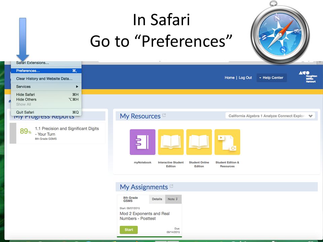This screenshot has width=323, height=242.
Task: Open the Services submenu
Action: 46,87
